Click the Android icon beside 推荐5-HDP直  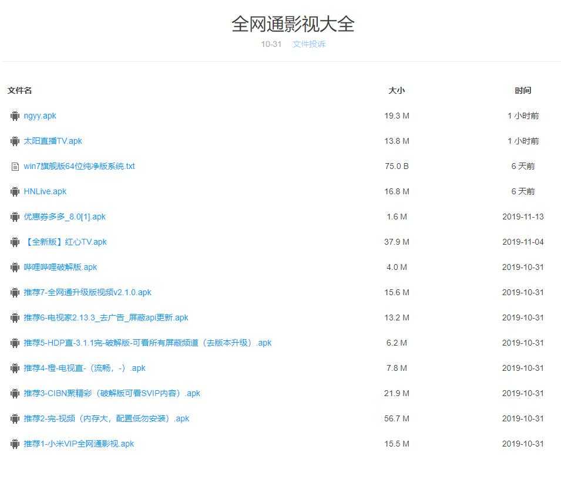pos(15,343)
